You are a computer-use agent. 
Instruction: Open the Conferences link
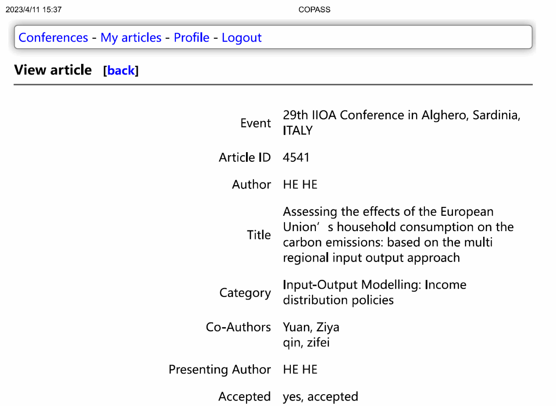click(x=53, y=38)
